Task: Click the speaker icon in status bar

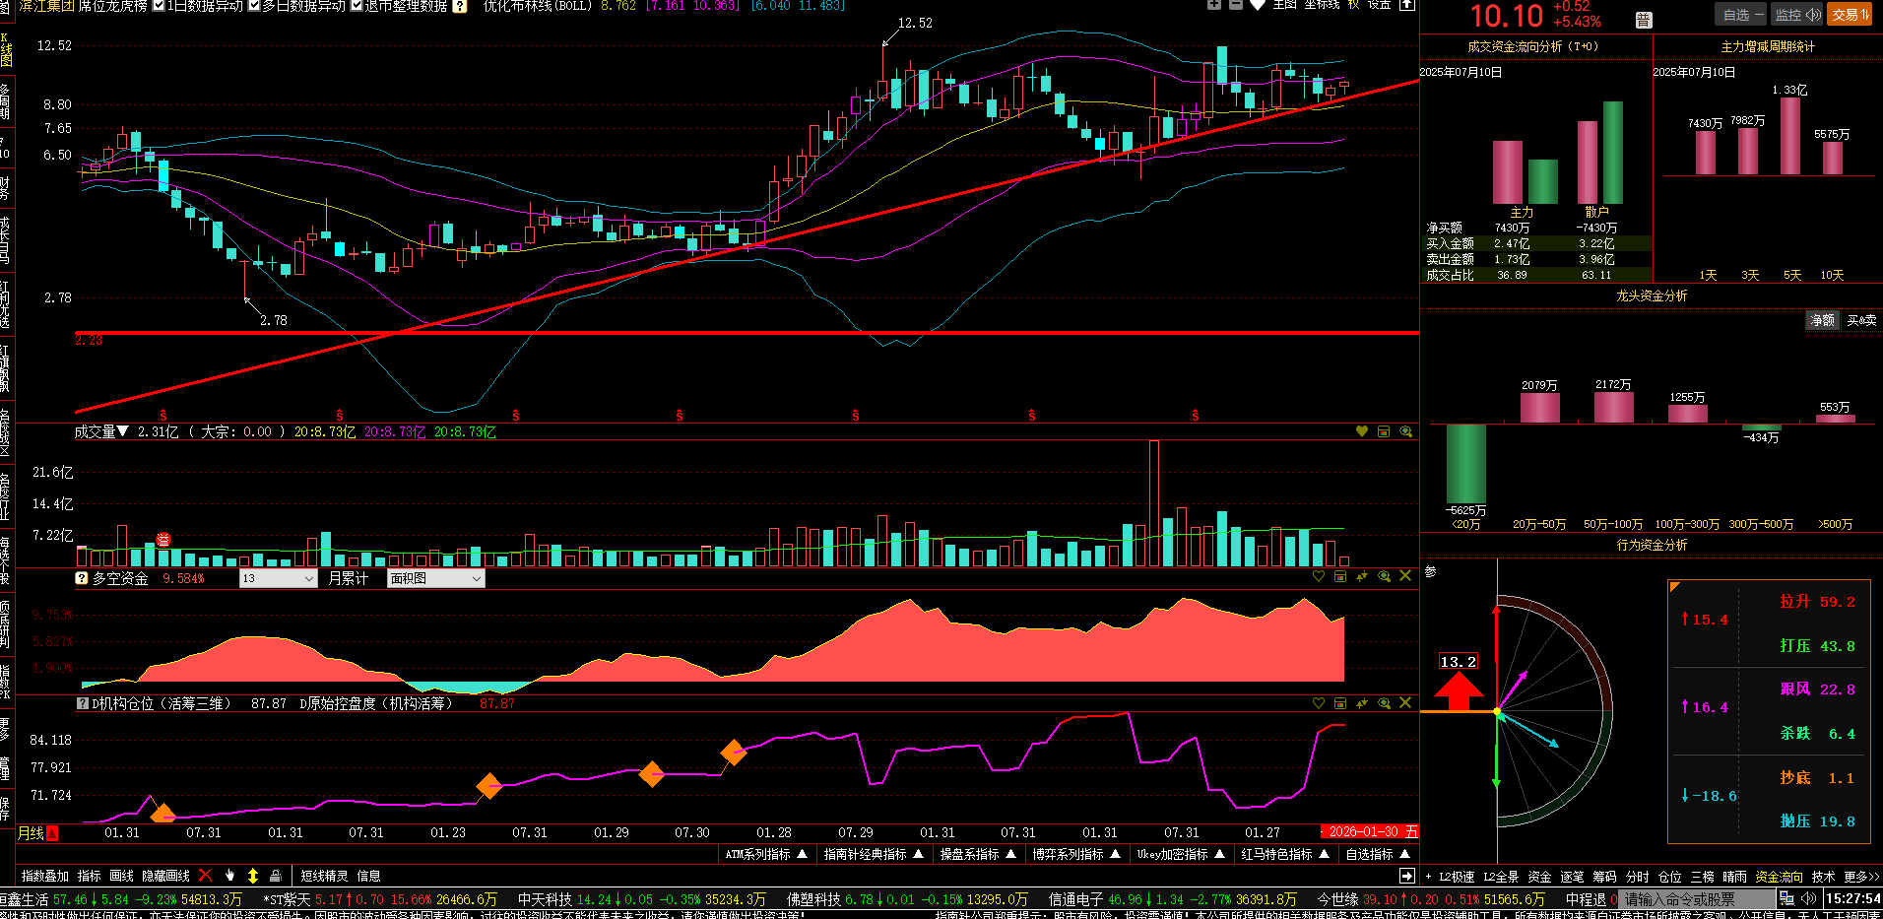Action: point(1809,898)
